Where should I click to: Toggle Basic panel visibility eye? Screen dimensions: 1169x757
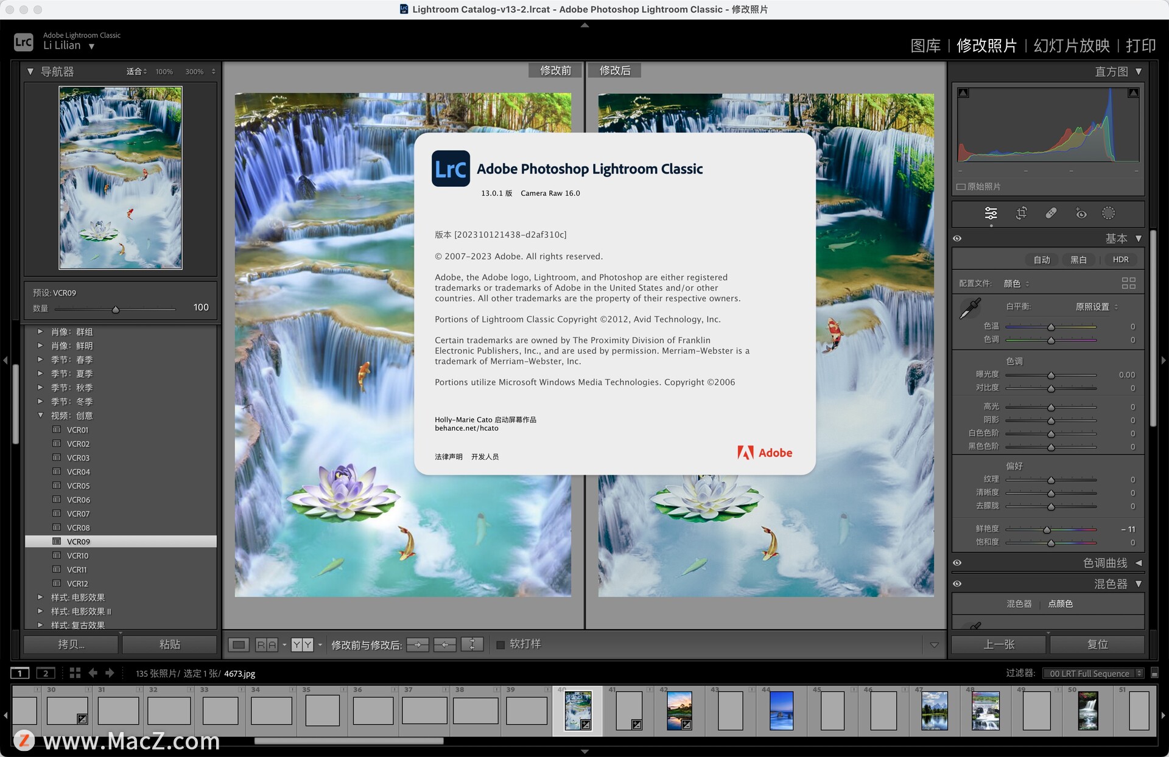coord(957,239)
